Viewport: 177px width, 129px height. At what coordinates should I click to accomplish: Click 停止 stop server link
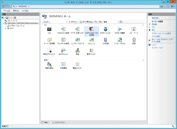point(153,30)
